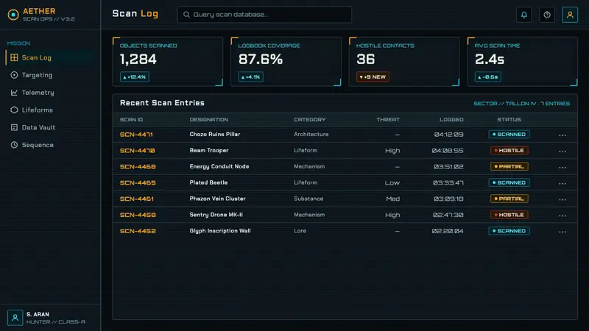Click the Sector Tallon IV entries label
Screen dimensions: 589x331
click(522, 104)
